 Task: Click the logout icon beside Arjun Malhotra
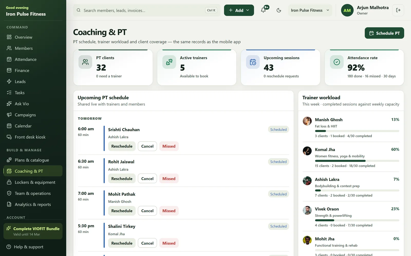tap(398, 10)
